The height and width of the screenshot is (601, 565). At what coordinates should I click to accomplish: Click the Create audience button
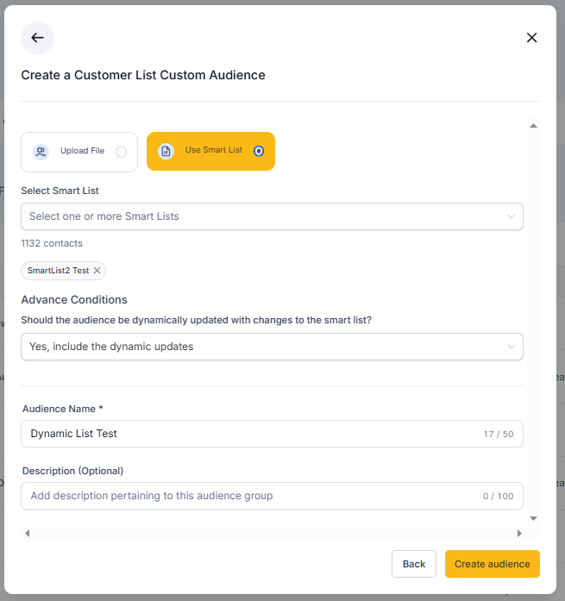pyautogui.click(x=493, y=564)
